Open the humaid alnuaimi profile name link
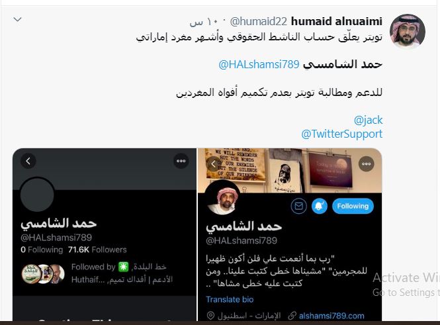The width and height of the screenshot is (440, 325). 337,21
